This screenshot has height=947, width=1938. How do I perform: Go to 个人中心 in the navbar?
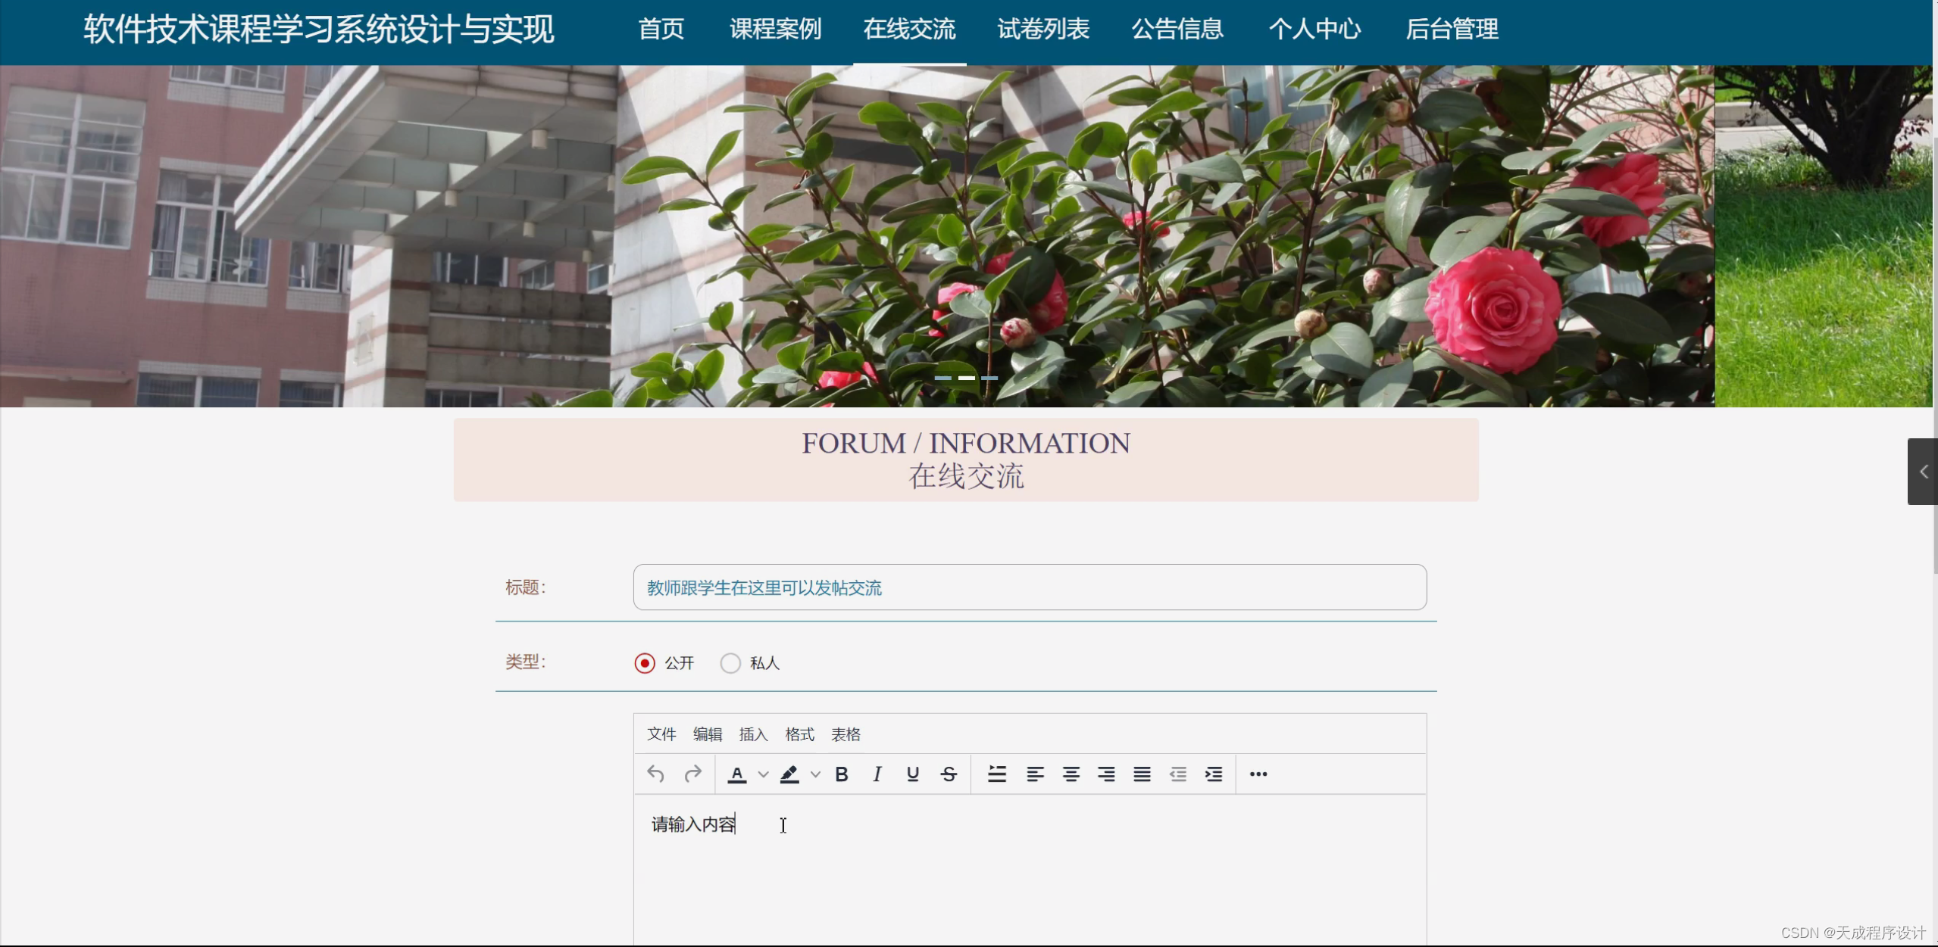(1314, 30)
